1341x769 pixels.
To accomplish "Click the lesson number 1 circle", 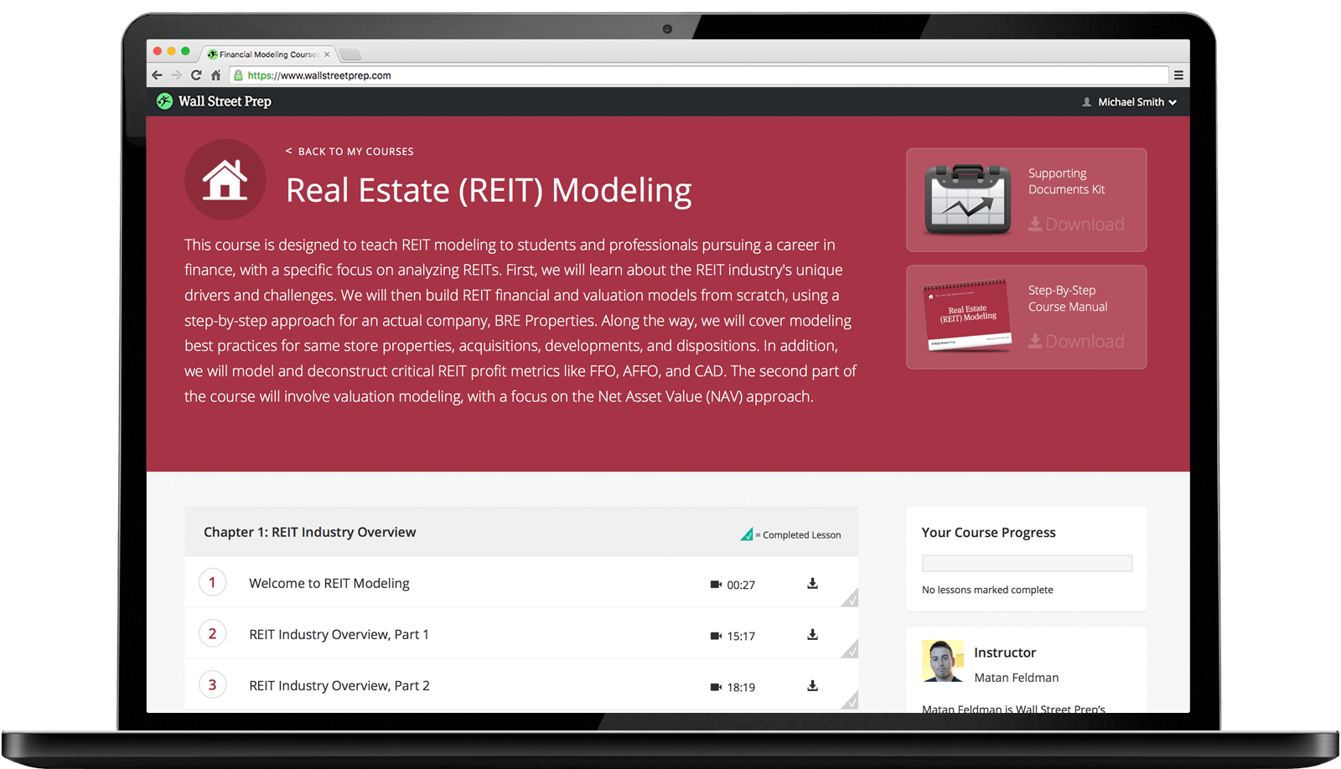I will [212, 582].
